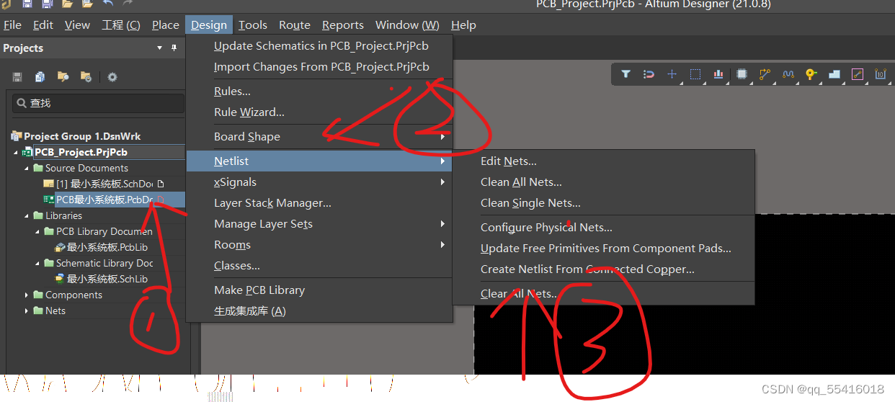Collapse Schematic Library Documents node
The width and height of the screenshot is (895, 402).
(x=37, y=264)
